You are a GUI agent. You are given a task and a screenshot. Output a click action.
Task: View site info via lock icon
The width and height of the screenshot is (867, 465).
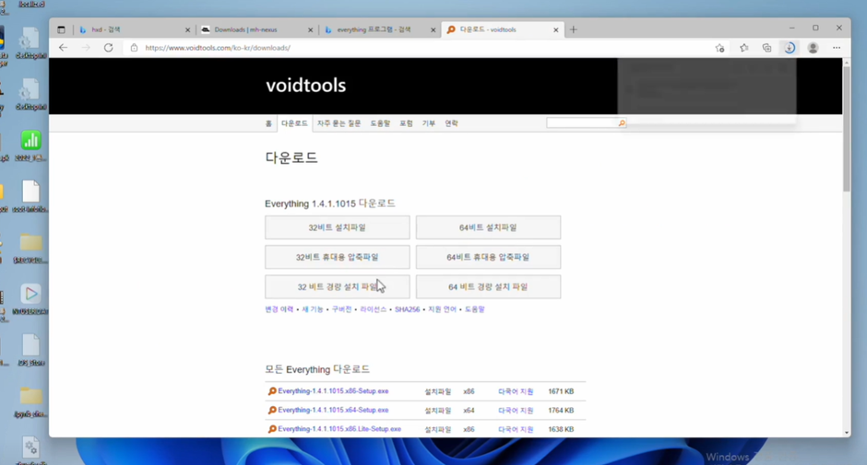click(x=134, y=48)
